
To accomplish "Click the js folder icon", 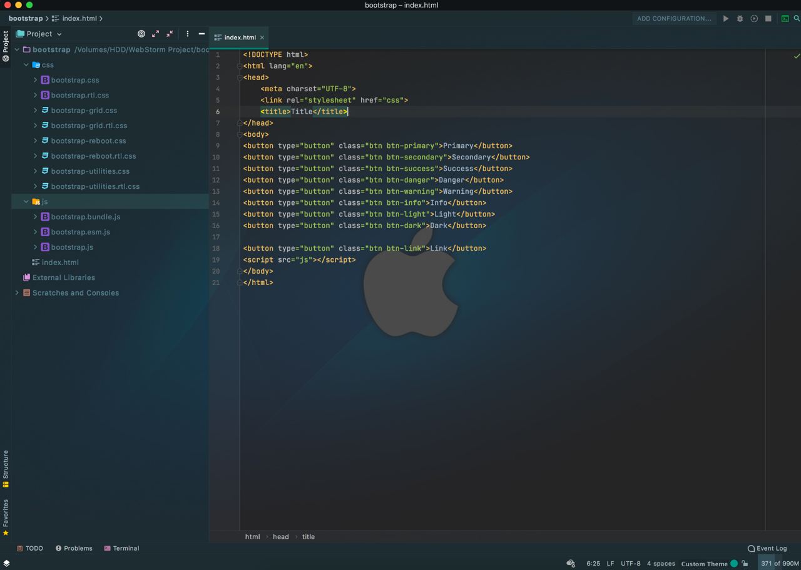I will pos(36,202).
